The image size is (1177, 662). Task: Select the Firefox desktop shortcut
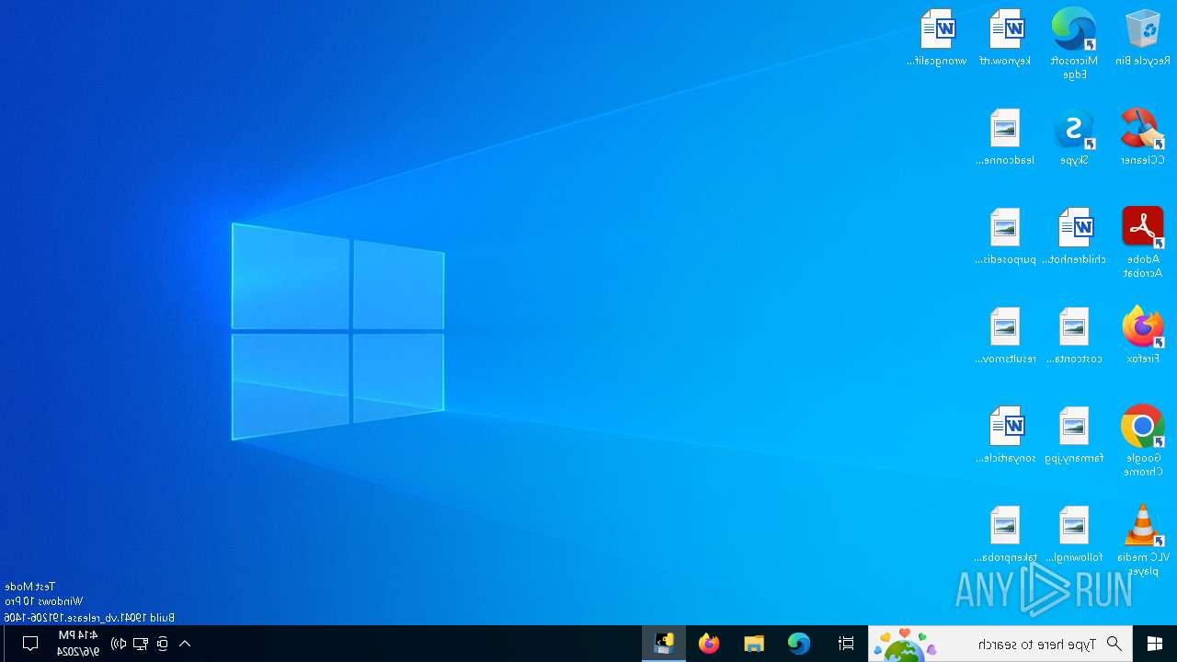[x=1142, y=336]
